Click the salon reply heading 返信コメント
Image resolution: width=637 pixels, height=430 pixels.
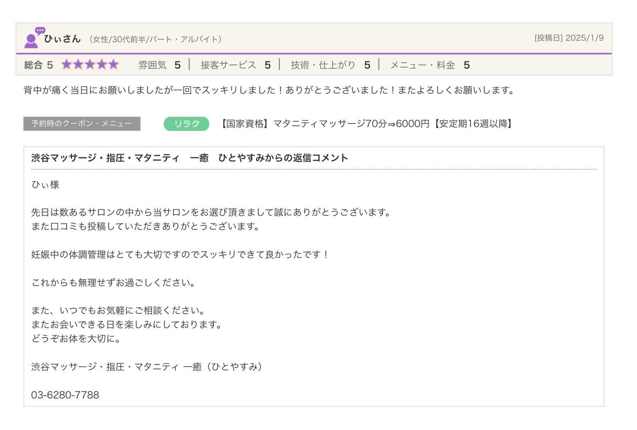189,158
